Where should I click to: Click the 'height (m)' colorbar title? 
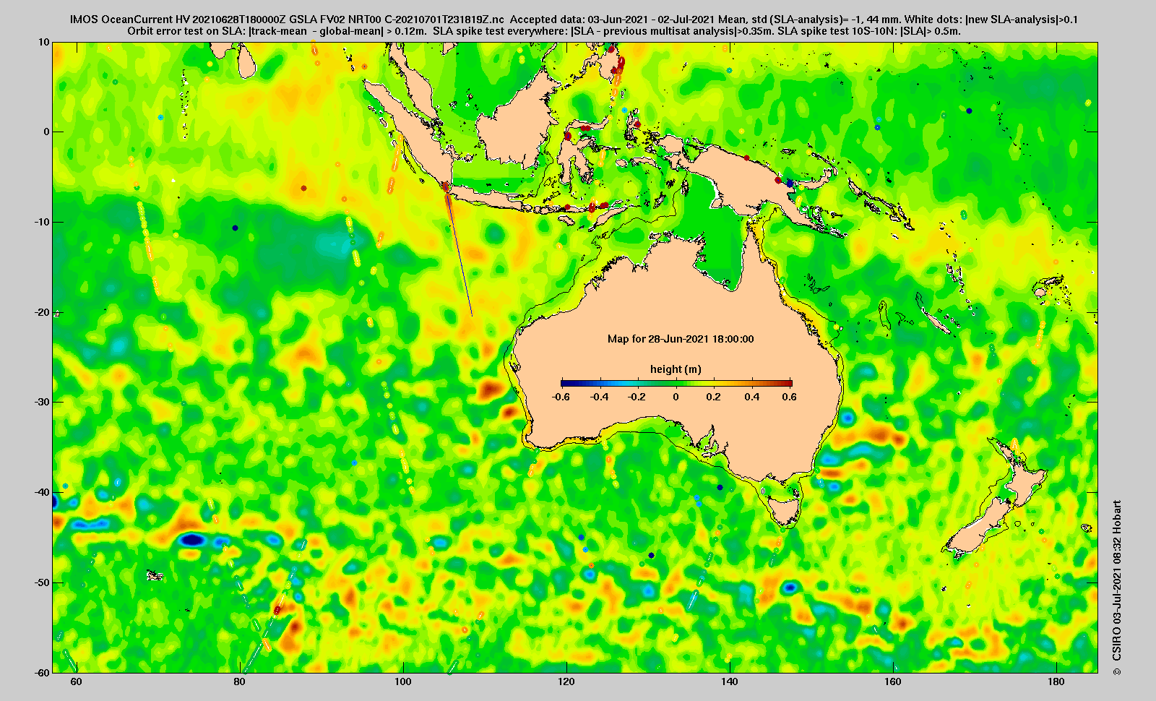coord(676,369)
